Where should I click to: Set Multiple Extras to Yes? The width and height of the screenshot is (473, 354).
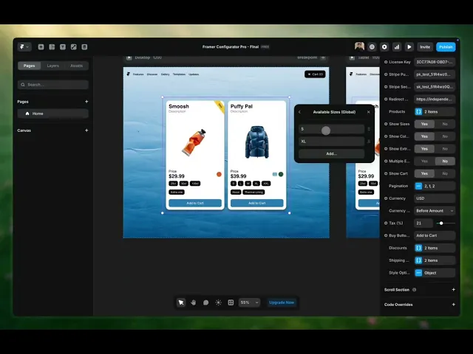(424, 161)
